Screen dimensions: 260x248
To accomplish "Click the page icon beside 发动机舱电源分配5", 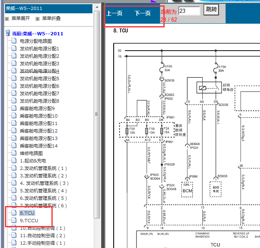I will (14, 78).
